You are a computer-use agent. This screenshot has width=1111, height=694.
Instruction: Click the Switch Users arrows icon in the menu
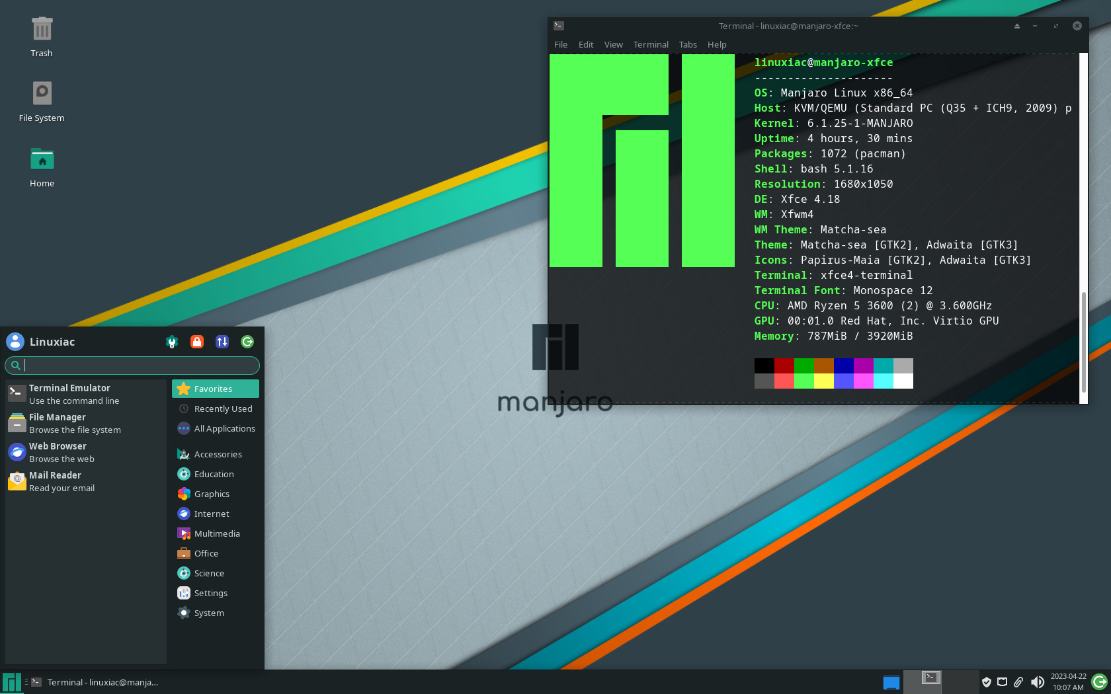222,342
